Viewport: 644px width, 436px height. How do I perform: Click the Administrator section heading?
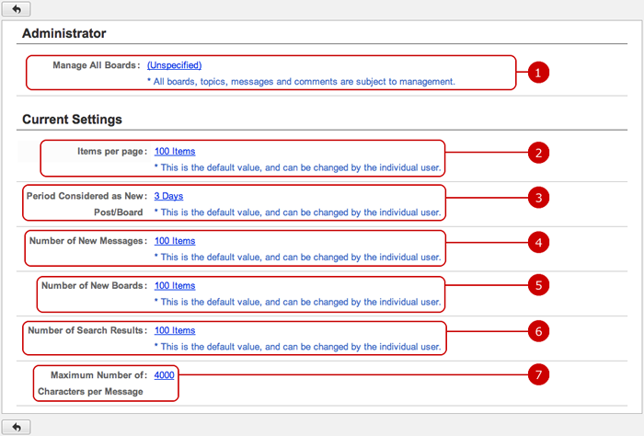(x=64, y=33)
